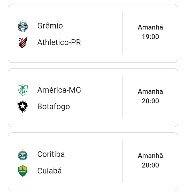Viewport: 184px width, 196px height.
Task: Click the divider line in the Coritiba card
Action: (x=123, y=161)
